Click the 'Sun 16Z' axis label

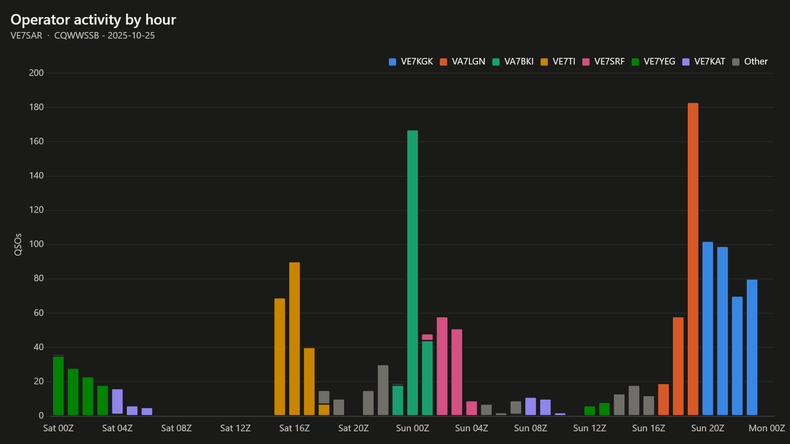[649, 428]
